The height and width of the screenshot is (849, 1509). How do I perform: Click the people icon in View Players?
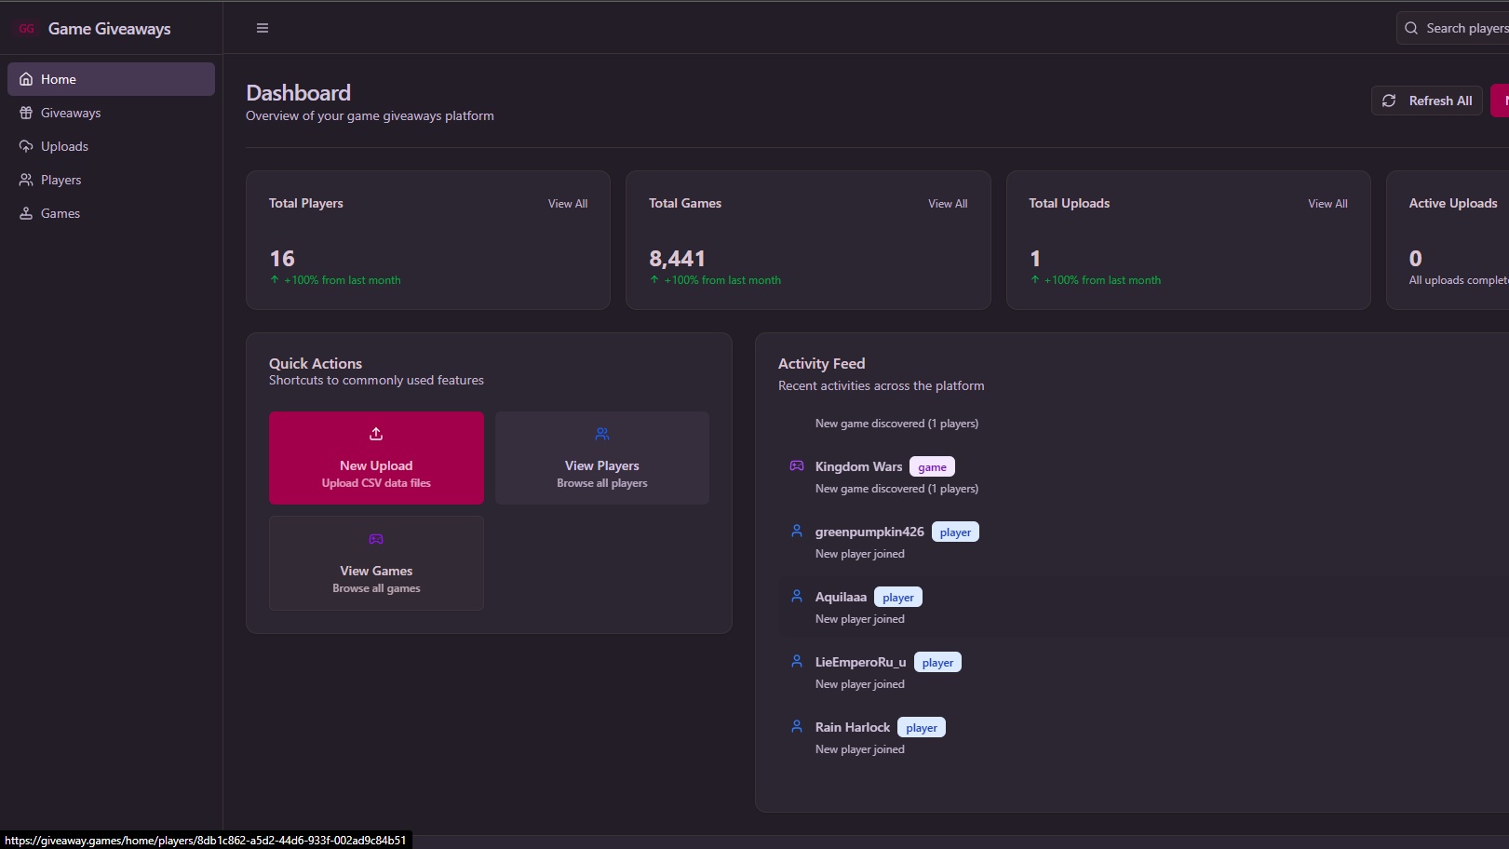pyautogui.click(x=602, y=434)
